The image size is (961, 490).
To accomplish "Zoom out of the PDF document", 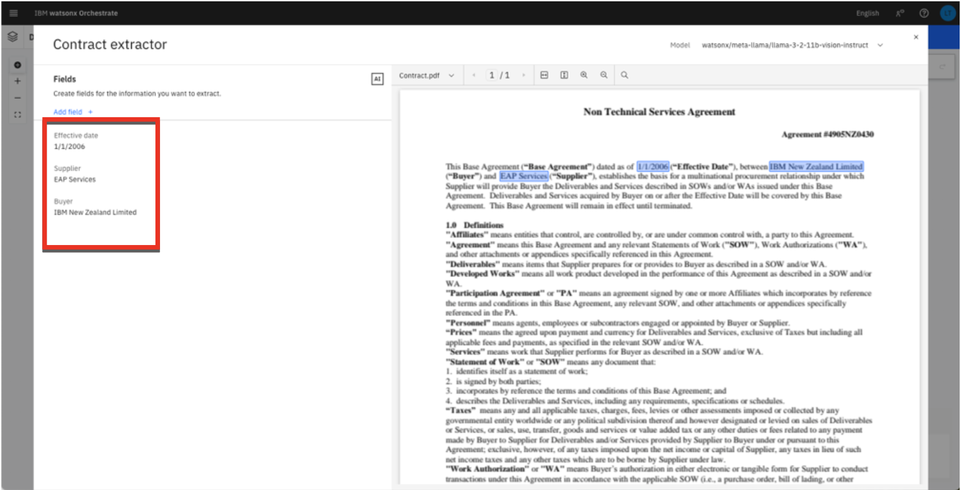I will click(x=603, y=75).
